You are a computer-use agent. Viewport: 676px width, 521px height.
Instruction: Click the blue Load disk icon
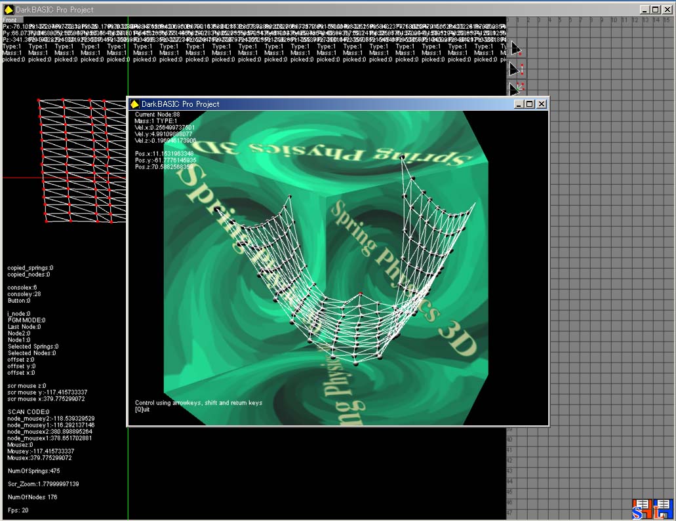click(664, 509)
